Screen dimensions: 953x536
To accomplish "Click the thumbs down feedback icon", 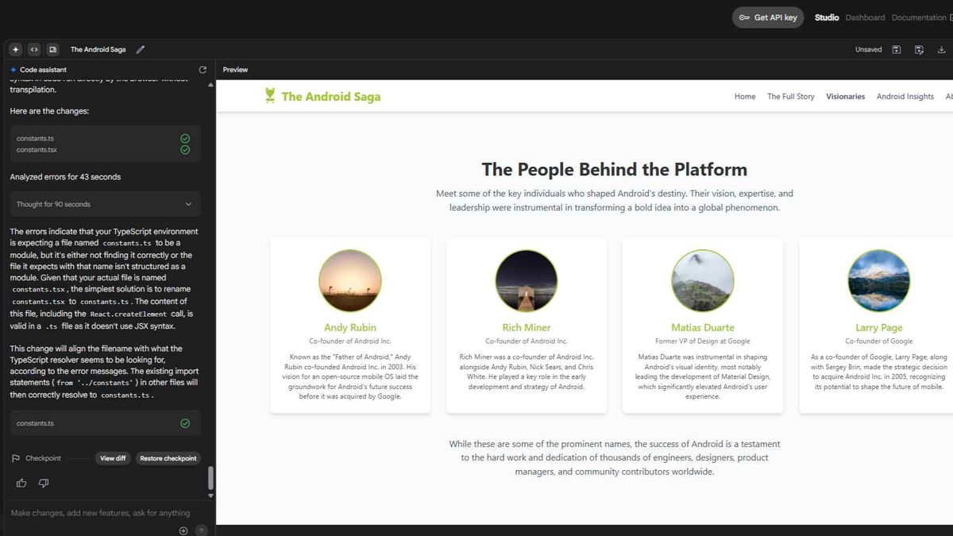I will pyautogui.click(x=44, y=483).
